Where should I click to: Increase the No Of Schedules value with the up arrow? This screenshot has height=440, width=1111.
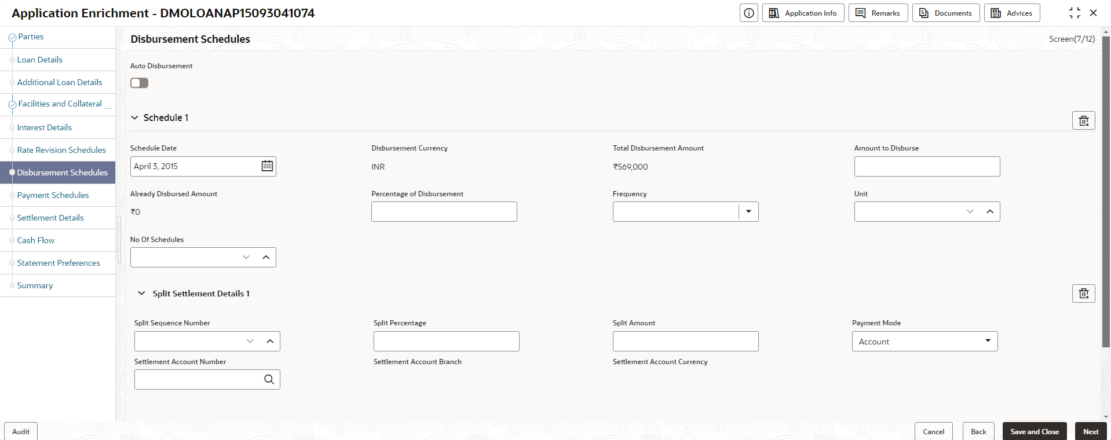266,257
